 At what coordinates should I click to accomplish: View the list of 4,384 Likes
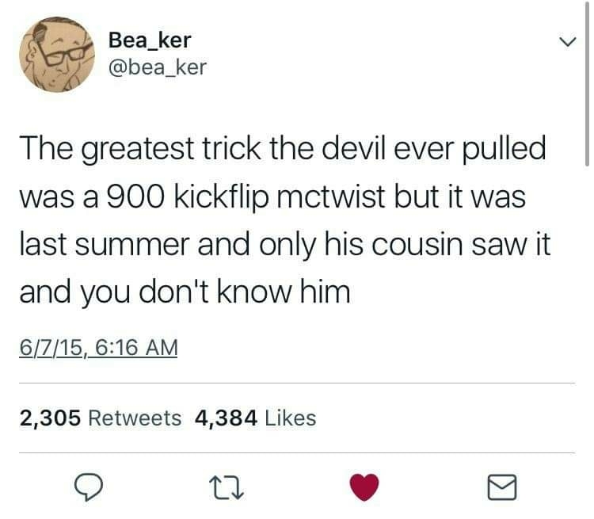[x=255, y=418]
